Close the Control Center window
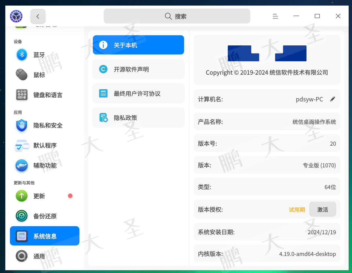 338,16
